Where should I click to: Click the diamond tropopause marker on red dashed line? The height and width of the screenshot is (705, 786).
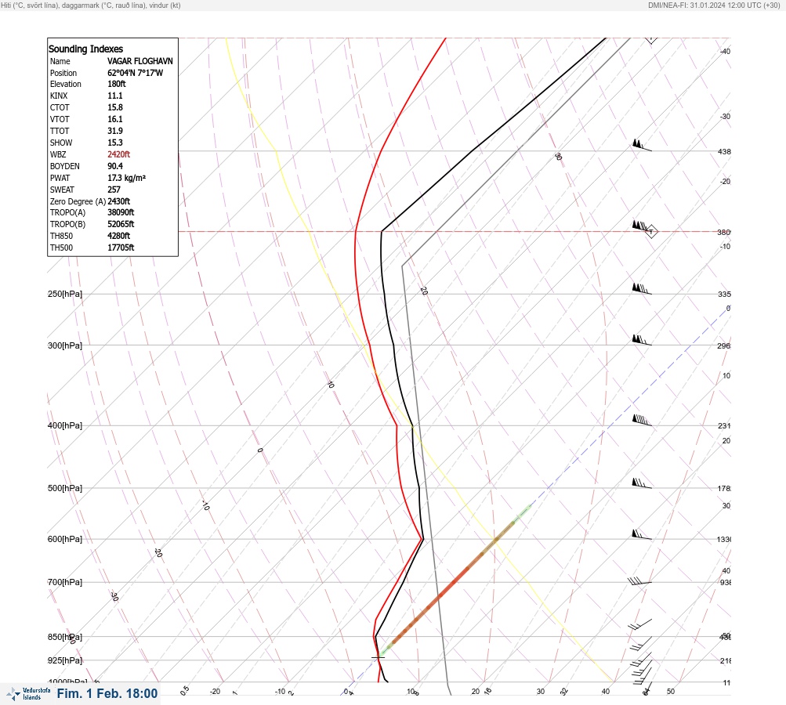tap(651, 232)
